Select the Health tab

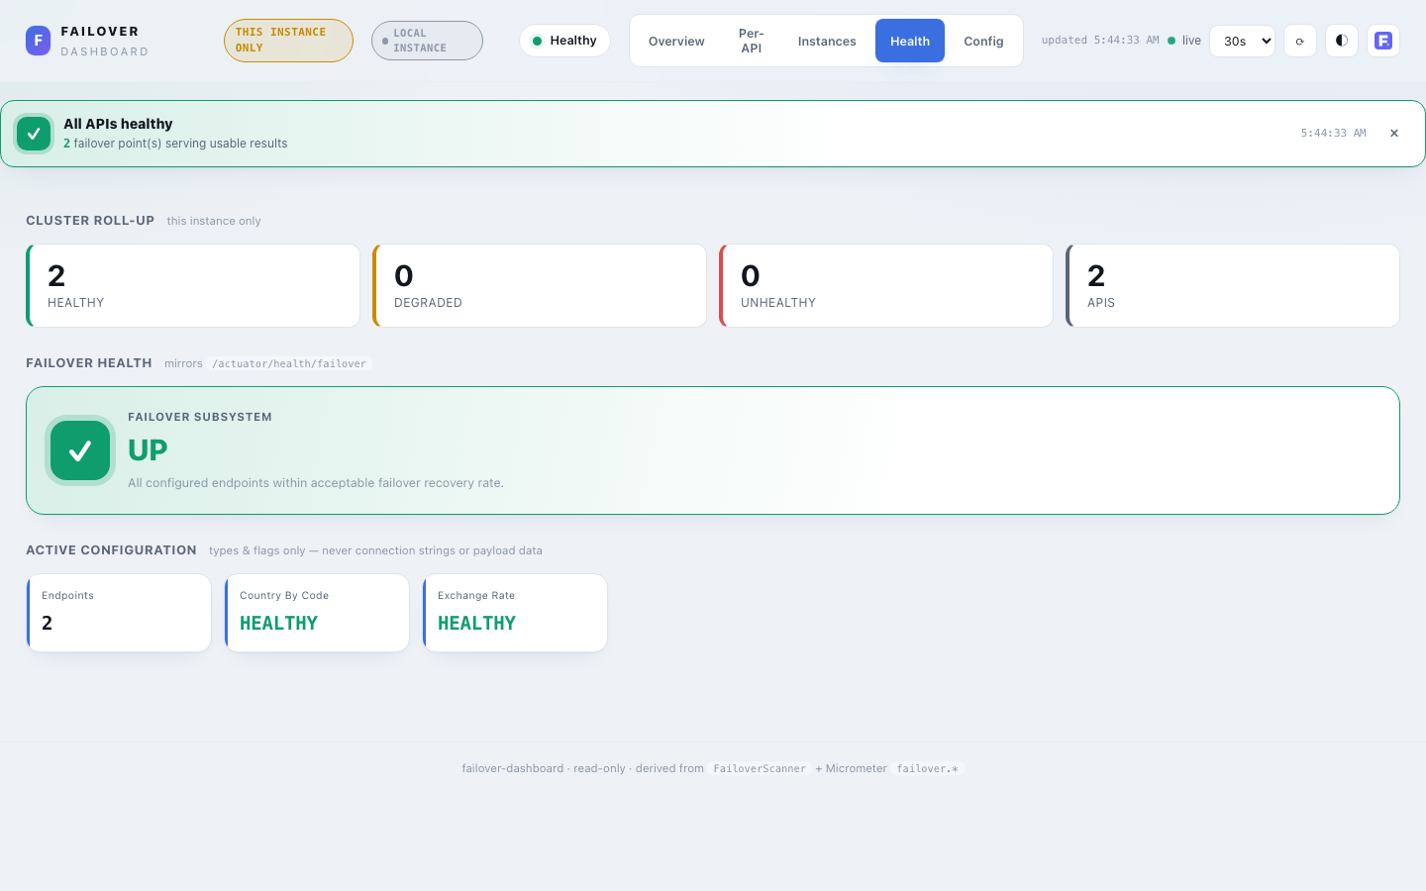[x=910, y=41]
